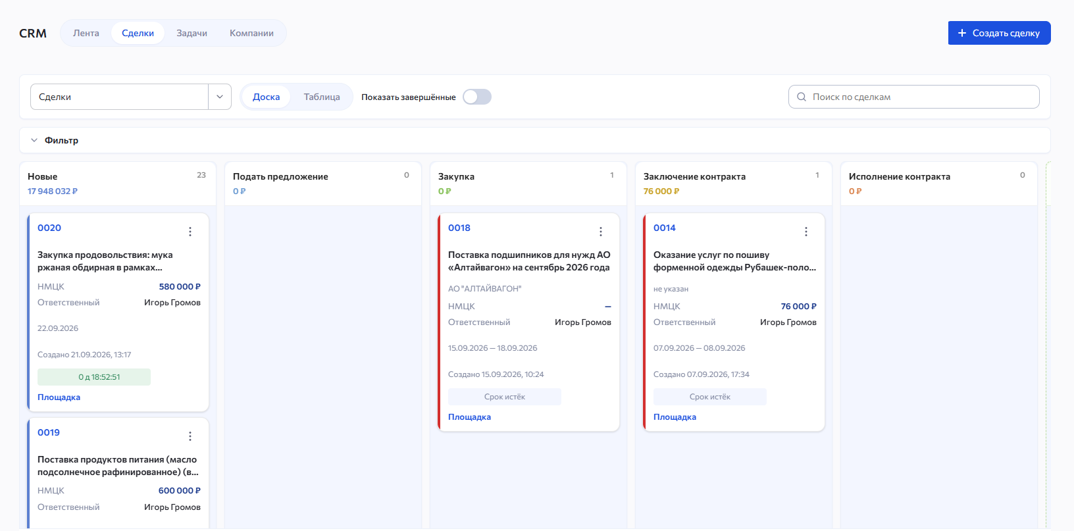The width and height of the screenshot is (1074, 531).
Task: Open the Сделки dropdown arrow
Action: point(220,97)
